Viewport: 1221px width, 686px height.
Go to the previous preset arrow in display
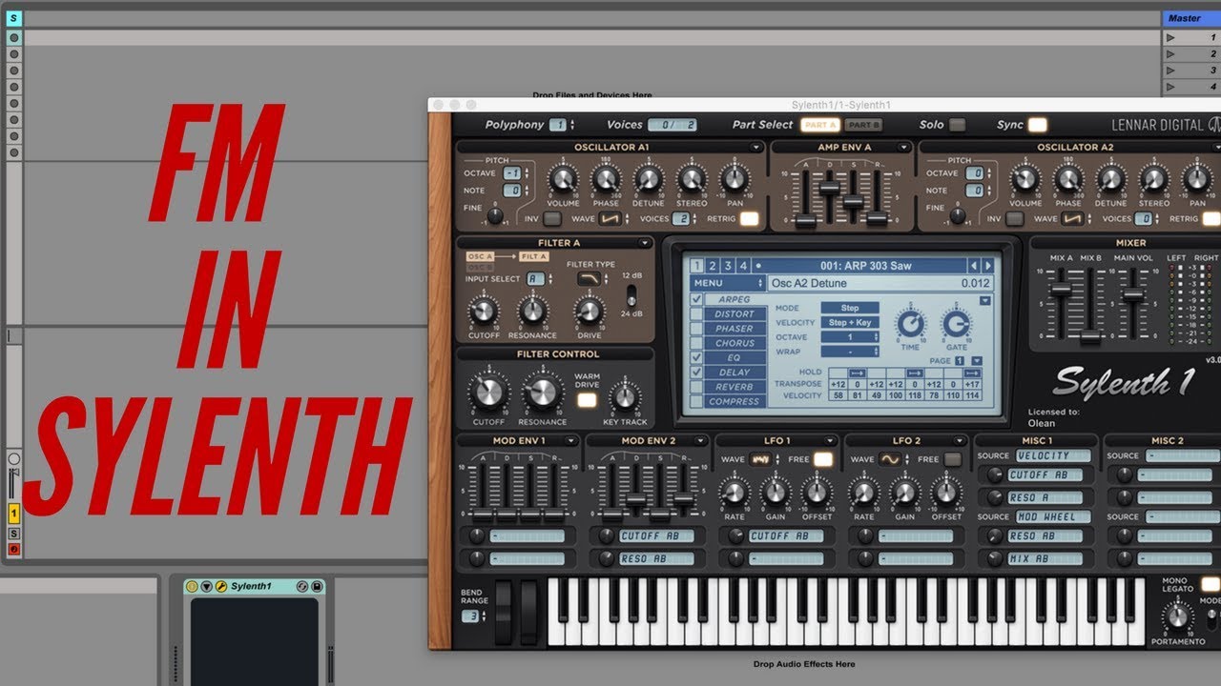(x=974, y=266)
